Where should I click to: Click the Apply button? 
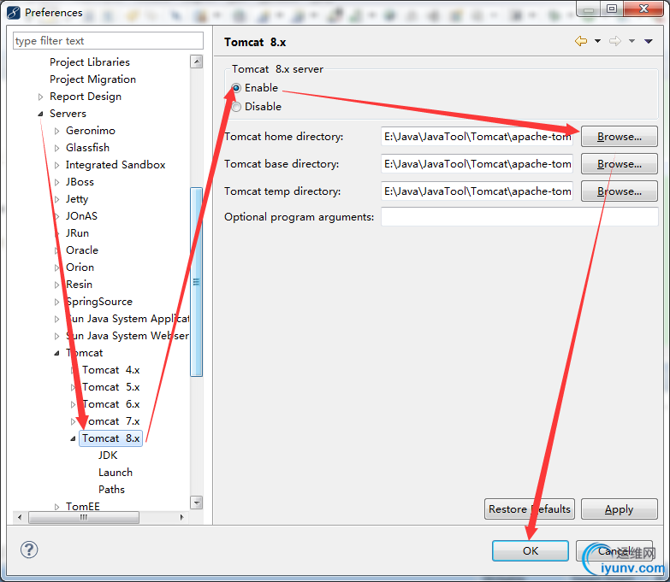pyautogui.click(x=620, y=509)
